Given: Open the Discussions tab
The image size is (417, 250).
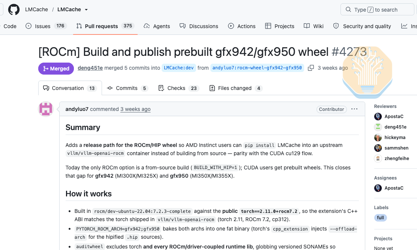Looking at the screenshot, I should 199,26.
